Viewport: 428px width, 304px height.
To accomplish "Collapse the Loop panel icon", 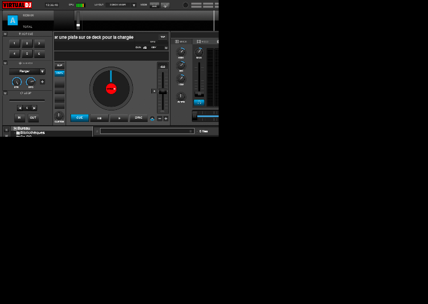I will [5, 93].
